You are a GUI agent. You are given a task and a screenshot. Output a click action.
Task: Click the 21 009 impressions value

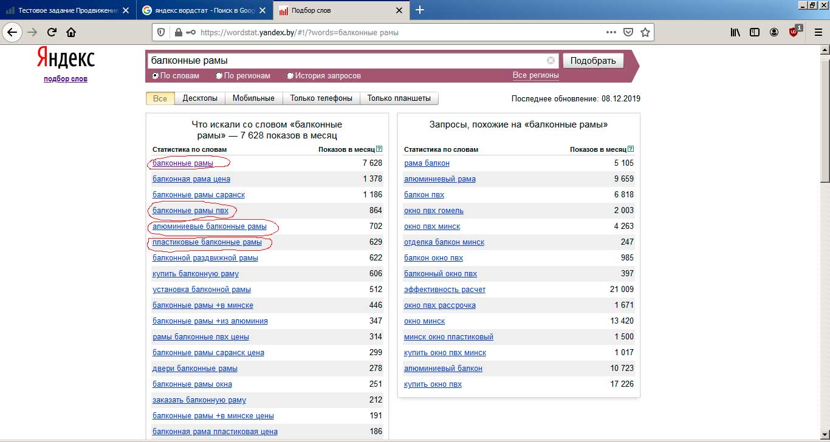pyautogui.click(x=622, y=290)
